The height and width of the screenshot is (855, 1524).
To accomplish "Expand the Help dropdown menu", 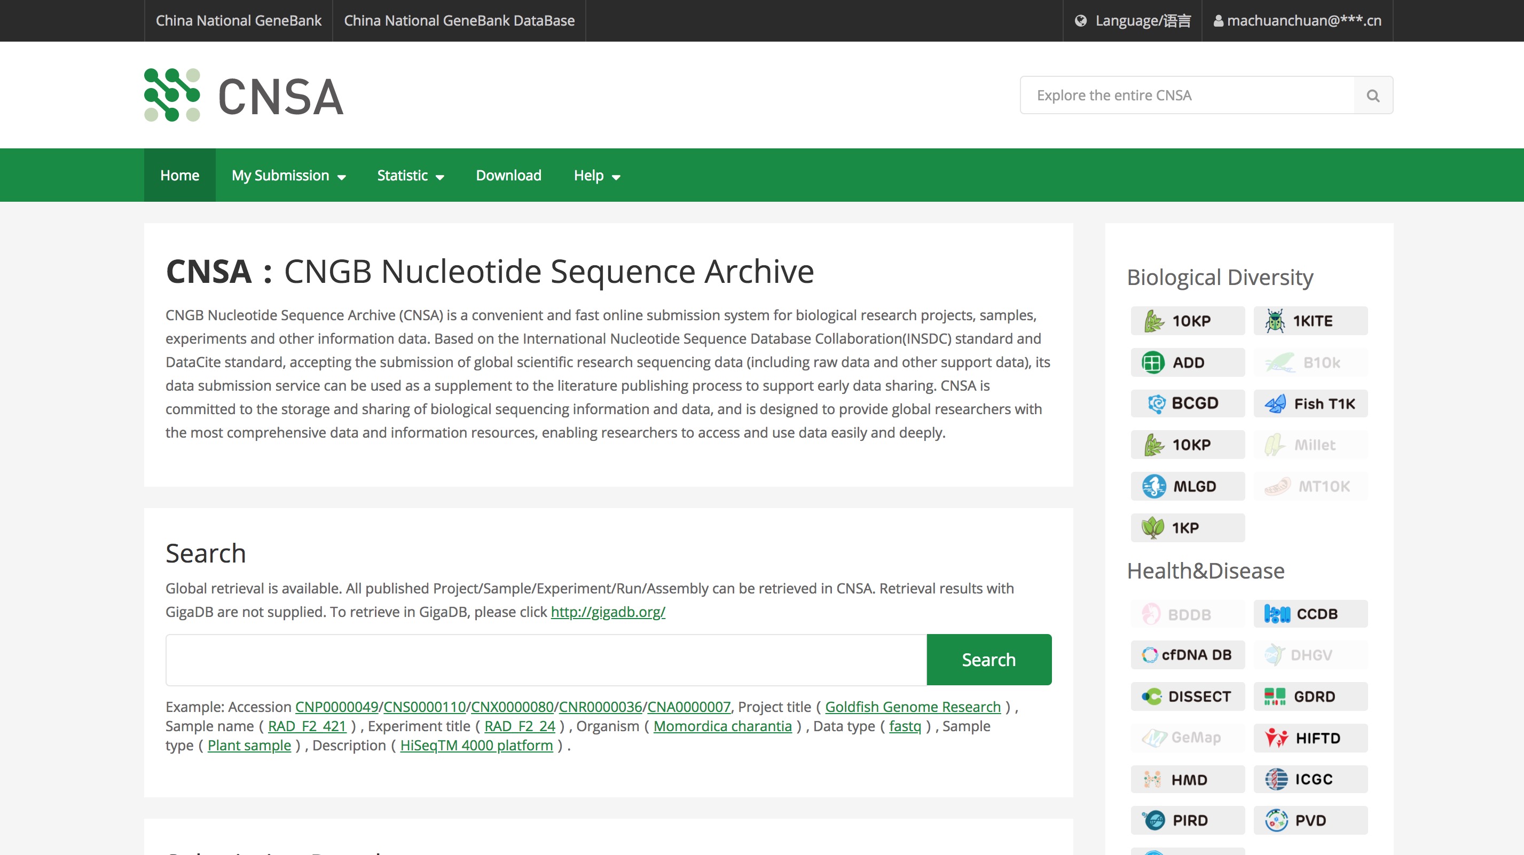I will [x=597, y=176].
